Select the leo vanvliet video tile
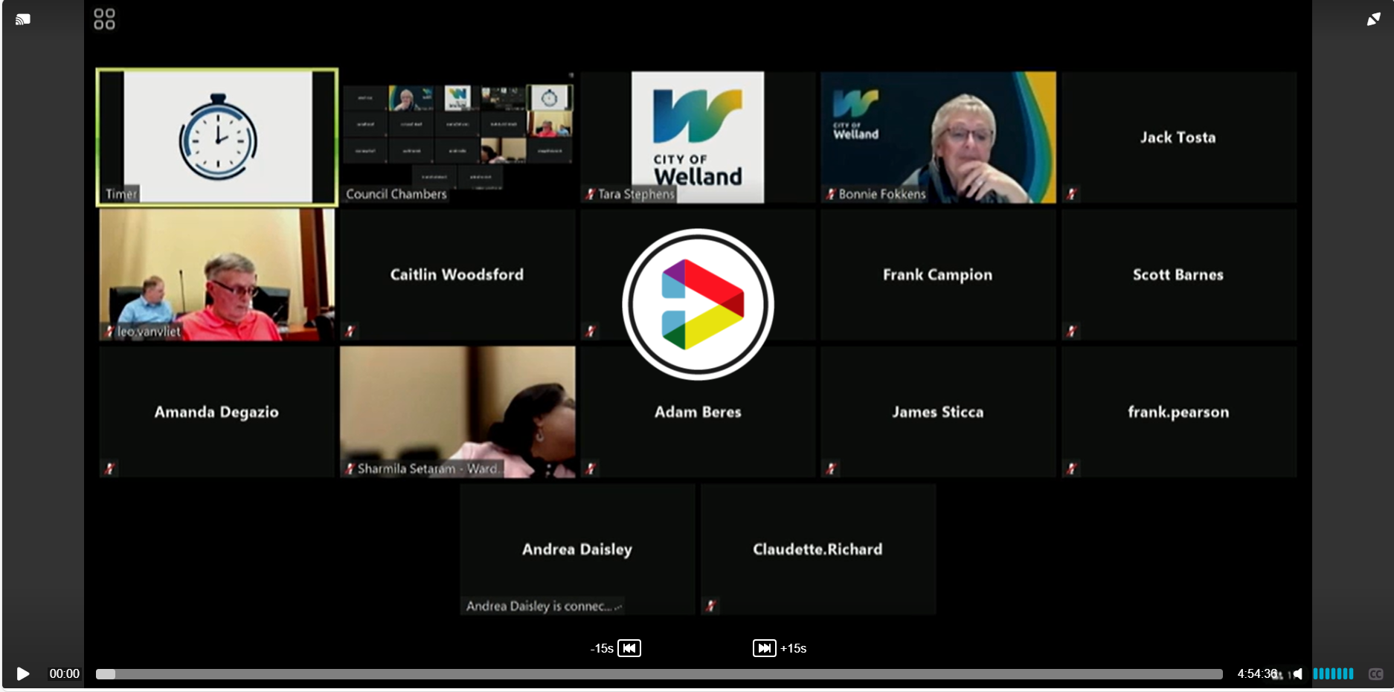 point(217,274)
